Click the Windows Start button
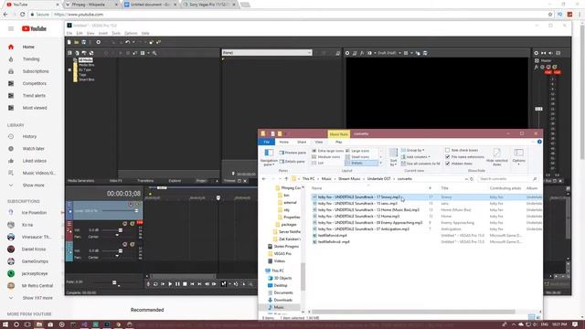The image size is (585, 329). pos(5,324)
